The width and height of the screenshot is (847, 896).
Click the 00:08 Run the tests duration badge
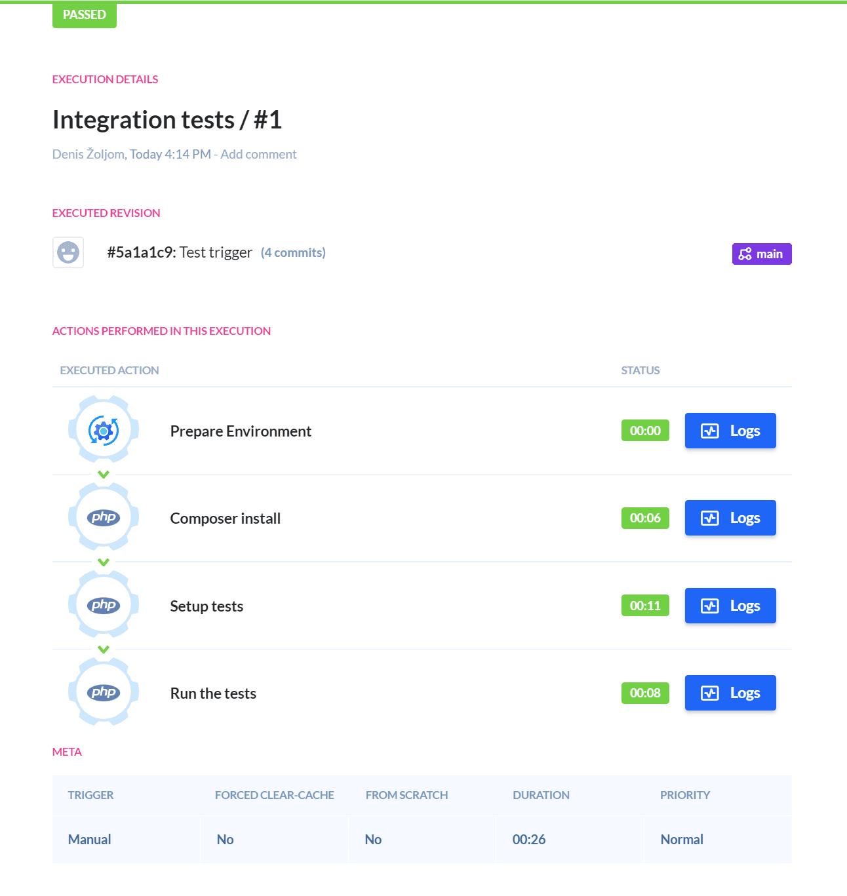pyautogui.click(x=645, y=693)
